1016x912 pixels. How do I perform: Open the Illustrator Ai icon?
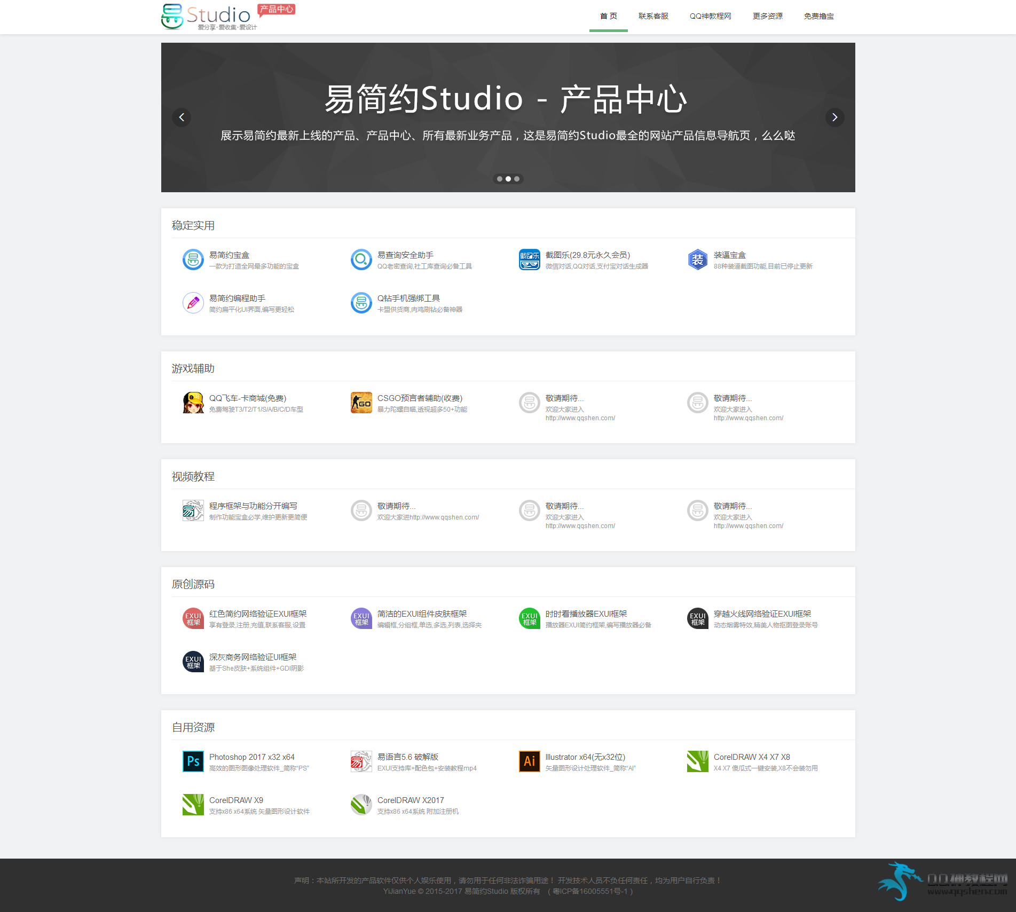point(530,762)
